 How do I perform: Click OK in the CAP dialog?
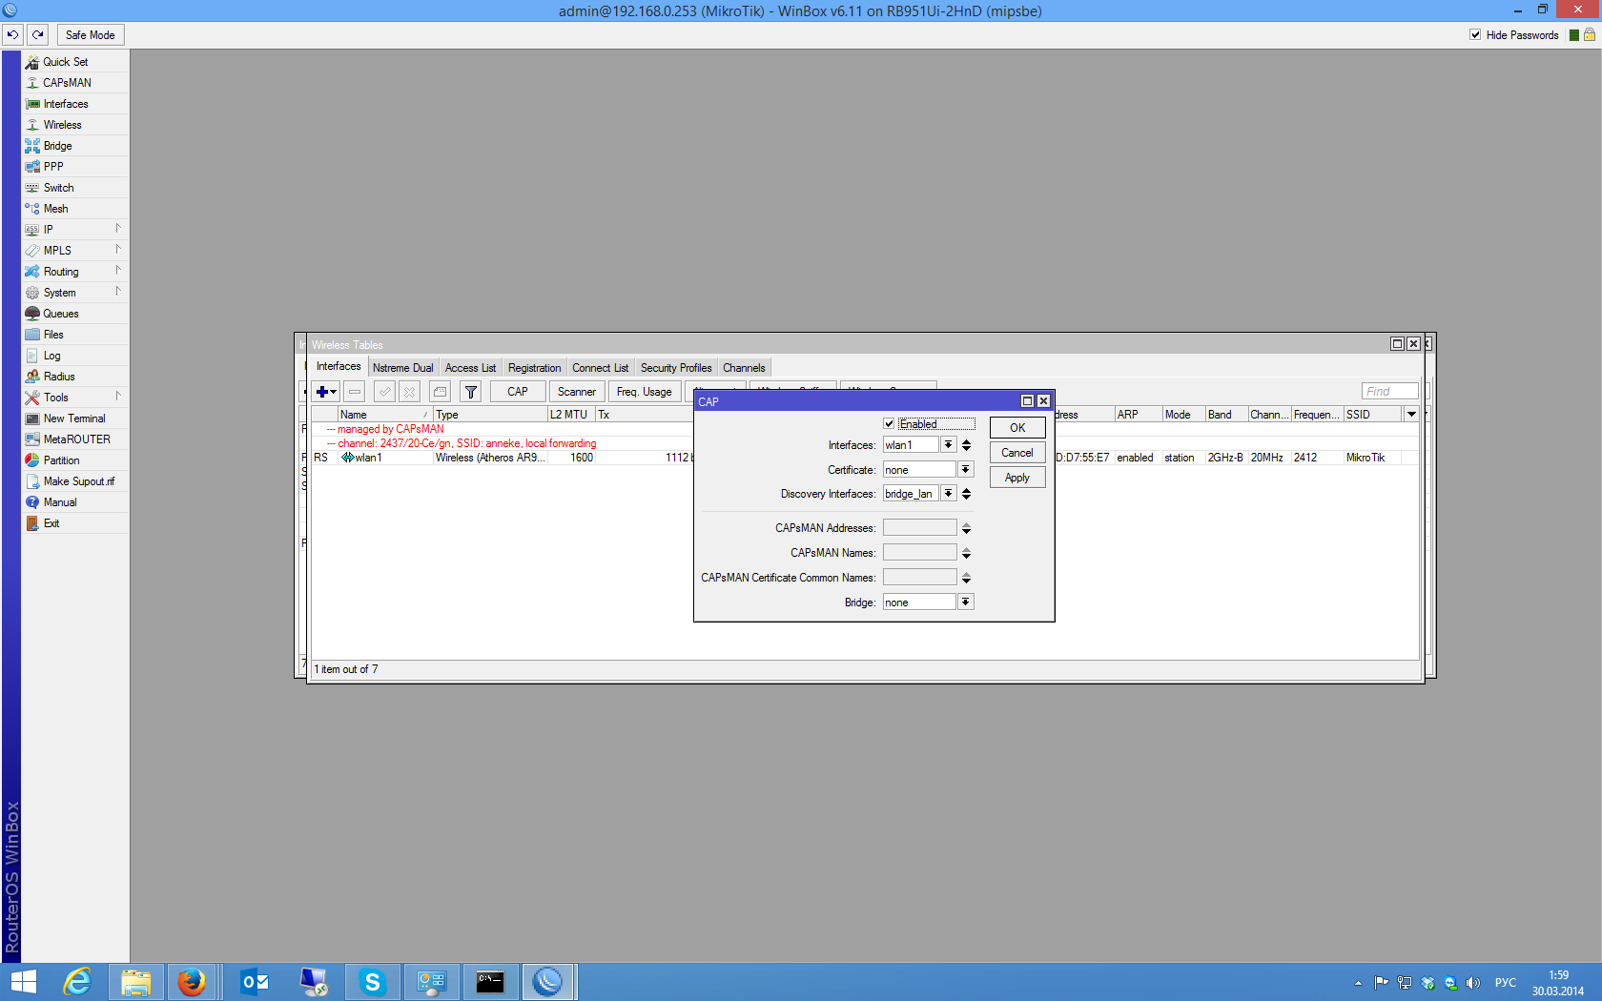click(1017, 428)
